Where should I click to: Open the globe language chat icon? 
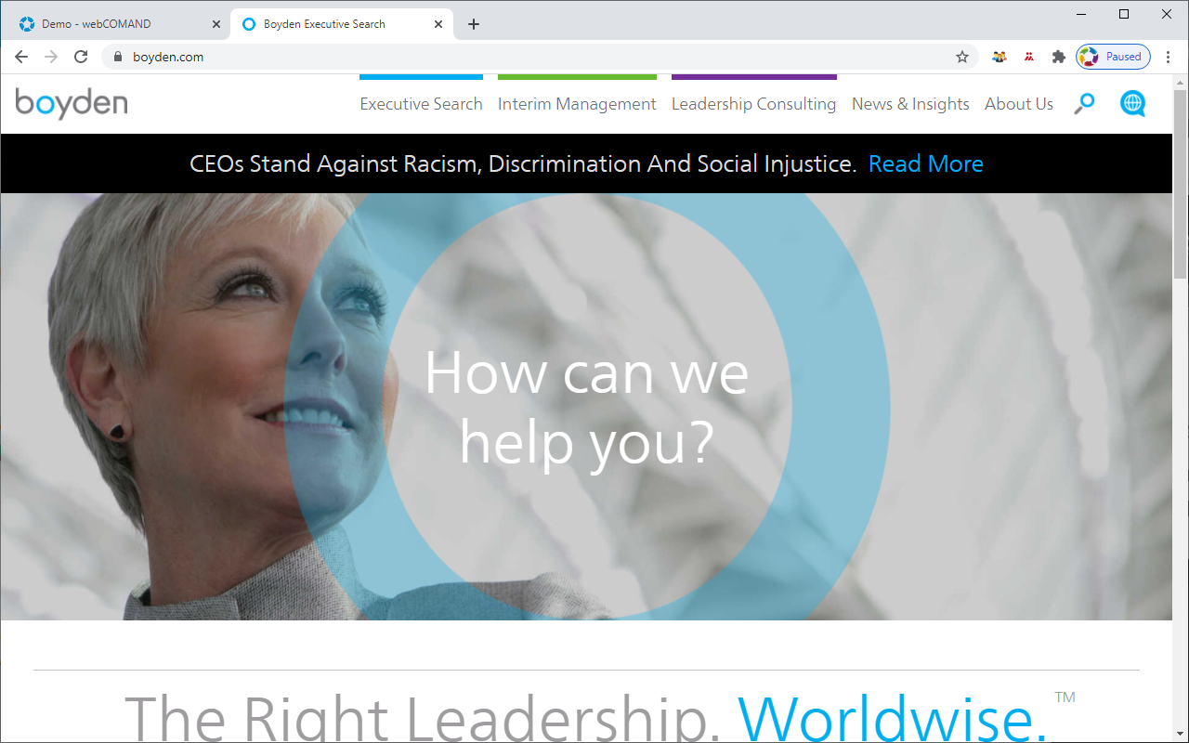coord(1132,103)
